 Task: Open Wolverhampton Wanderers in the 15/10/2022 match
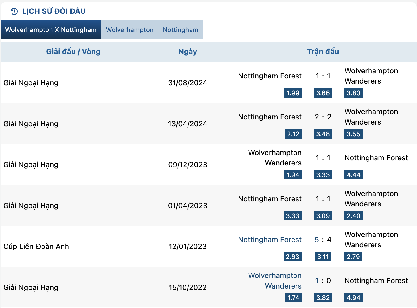[x=275, y=281]
